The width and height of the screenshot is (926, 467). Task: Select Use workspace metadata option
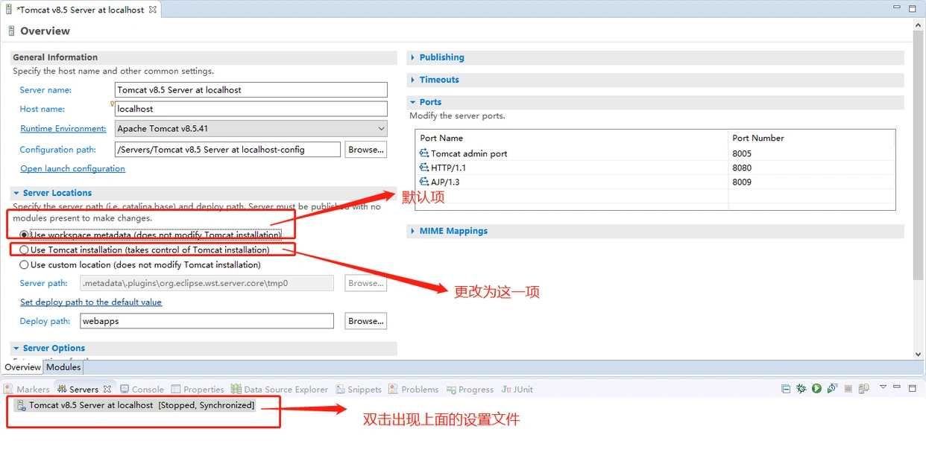(25, 235)
